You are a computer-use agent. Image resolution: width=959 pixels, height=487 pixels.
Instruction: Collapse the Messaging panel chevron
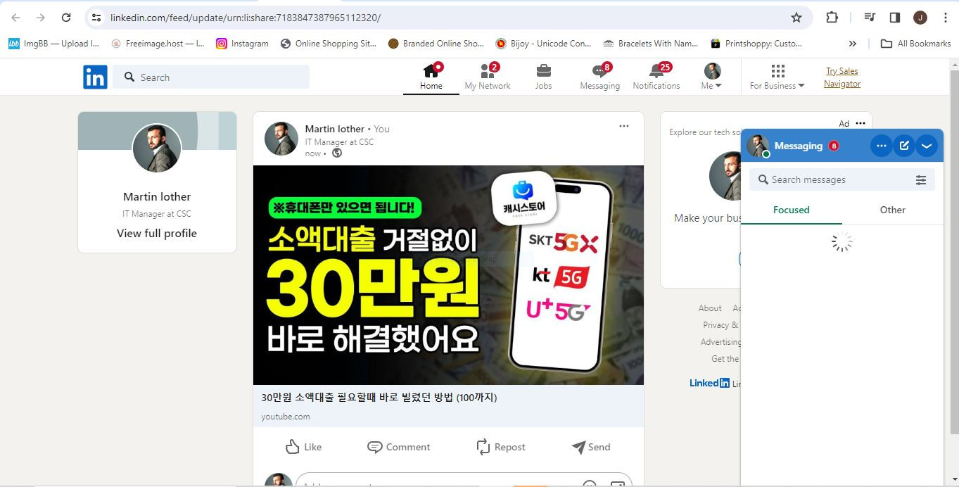[x=927, y=146]
